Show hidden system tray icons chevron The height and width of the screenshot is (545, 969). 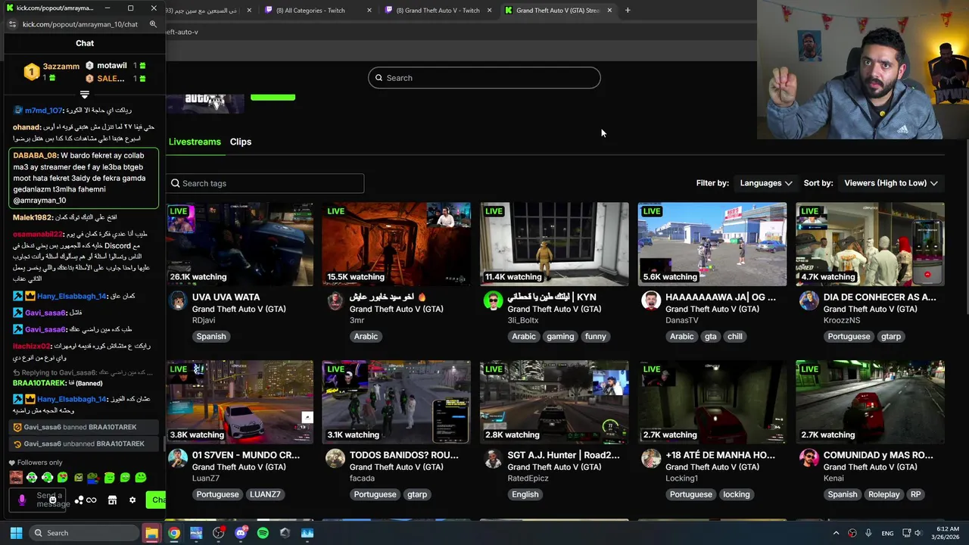pyautogui.click(x=837, y=533)
